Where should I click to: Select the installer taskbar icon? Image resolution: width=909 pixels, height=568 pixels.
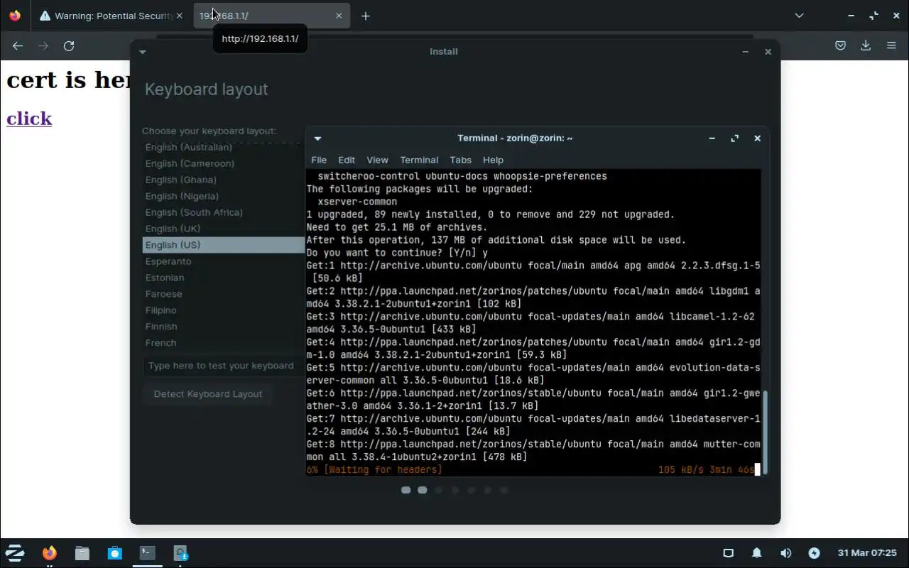coord(180,552)
